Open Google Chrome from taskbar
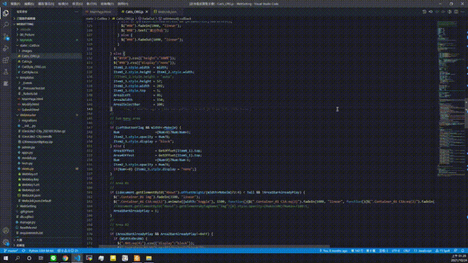468x263 pixels. tap(65, 258)
